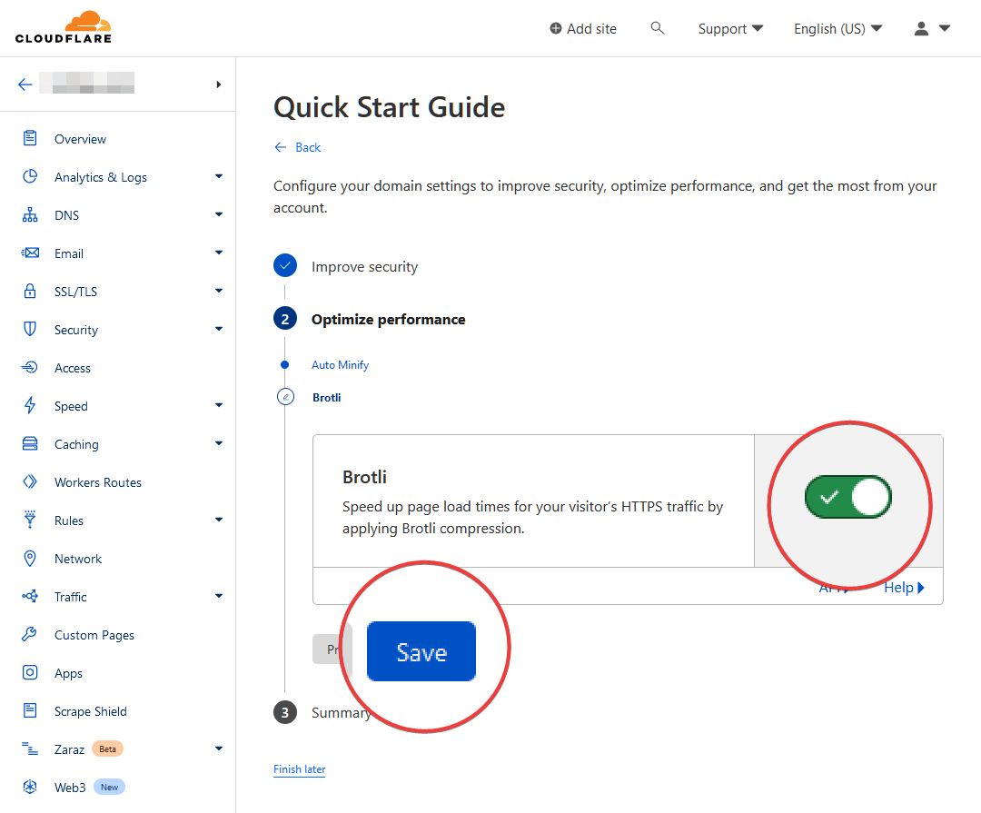Click the Custom Pages wrench icon
The height and width of the screenshot is (813, 981).
pyautogui.click(x=30, y=635)
